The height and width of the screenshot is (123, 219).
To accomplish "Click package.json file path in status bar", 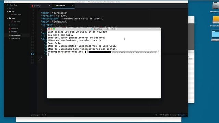I will coord(36,115).
